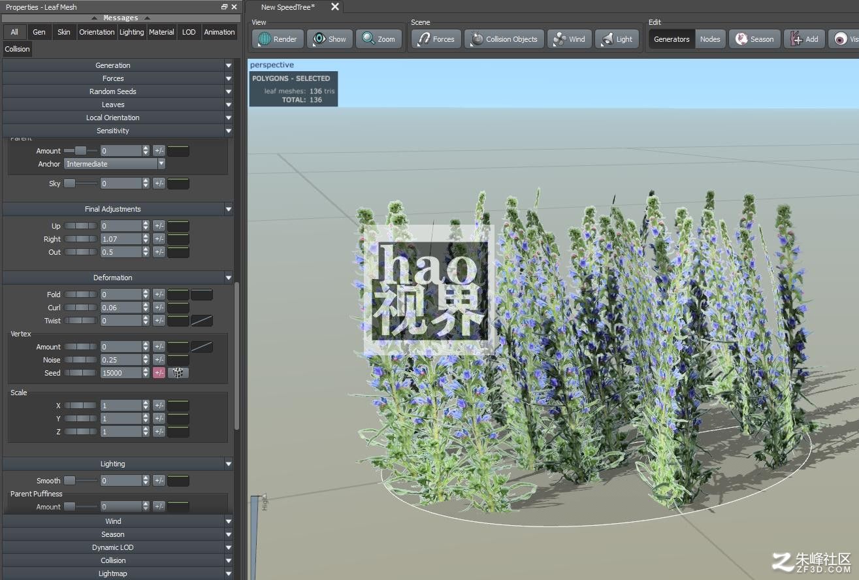Expand the Random Seeds section
Image resolution: width=859 pixels, height=580 pixels.
coord(118,91)
